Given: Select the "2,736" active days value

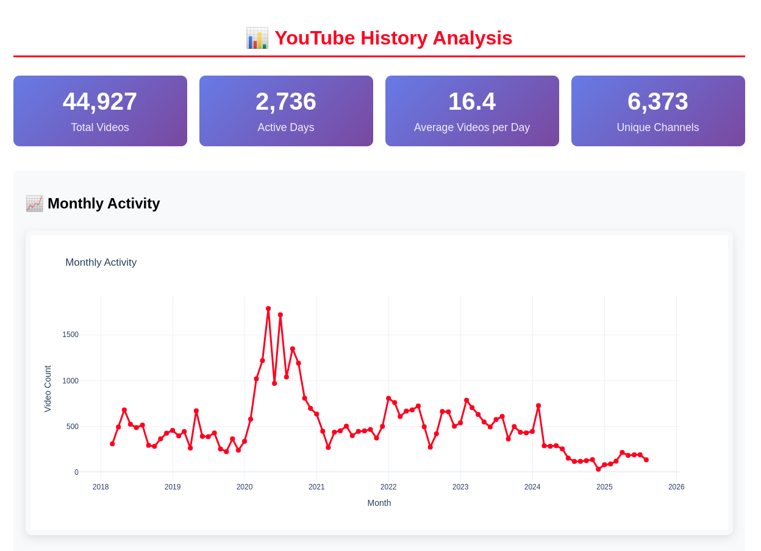Looking at the screenshot, I should coord(286,101).
